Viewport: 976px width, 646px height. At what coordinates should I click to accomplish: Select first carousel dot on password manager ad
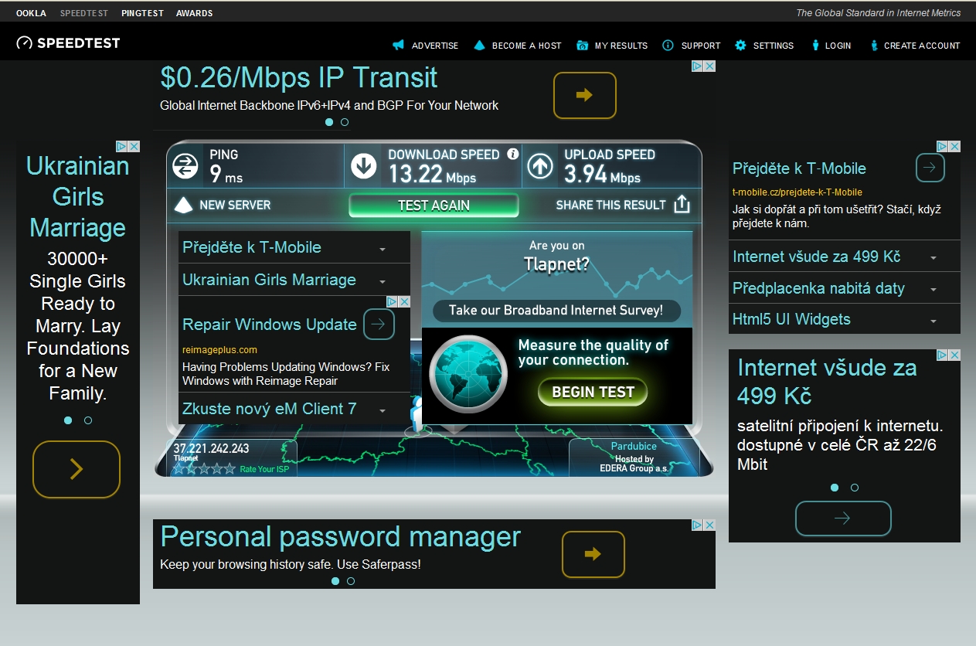tap(335, 580)
